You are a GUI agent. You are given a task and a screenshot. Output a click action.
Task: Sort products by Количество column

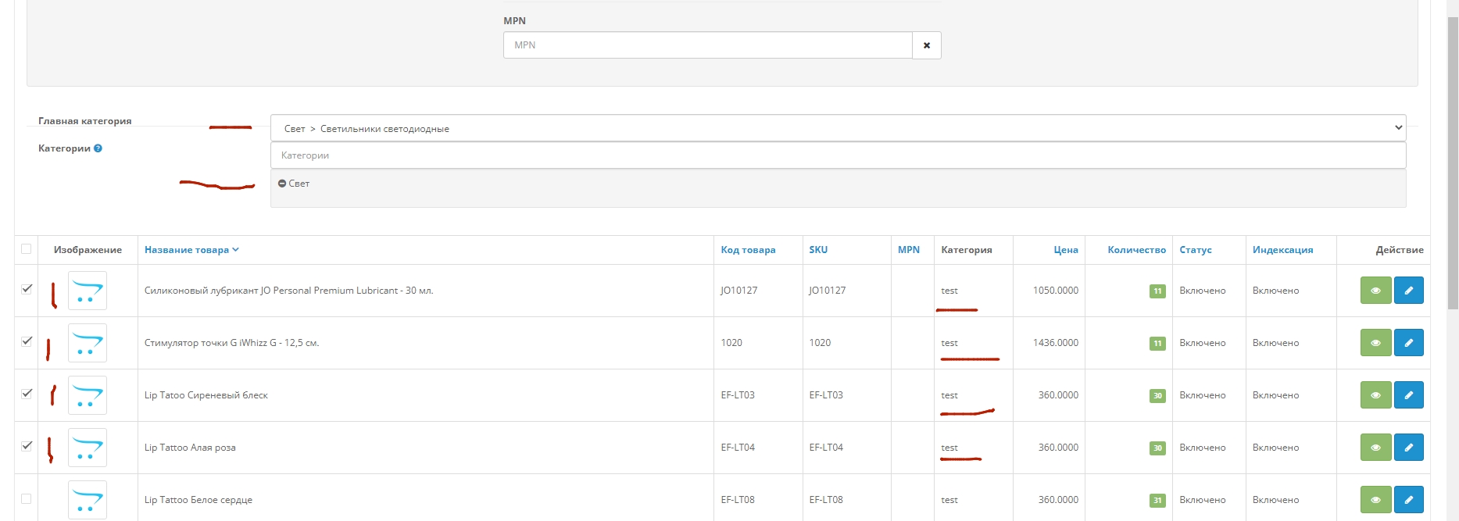1135,250
